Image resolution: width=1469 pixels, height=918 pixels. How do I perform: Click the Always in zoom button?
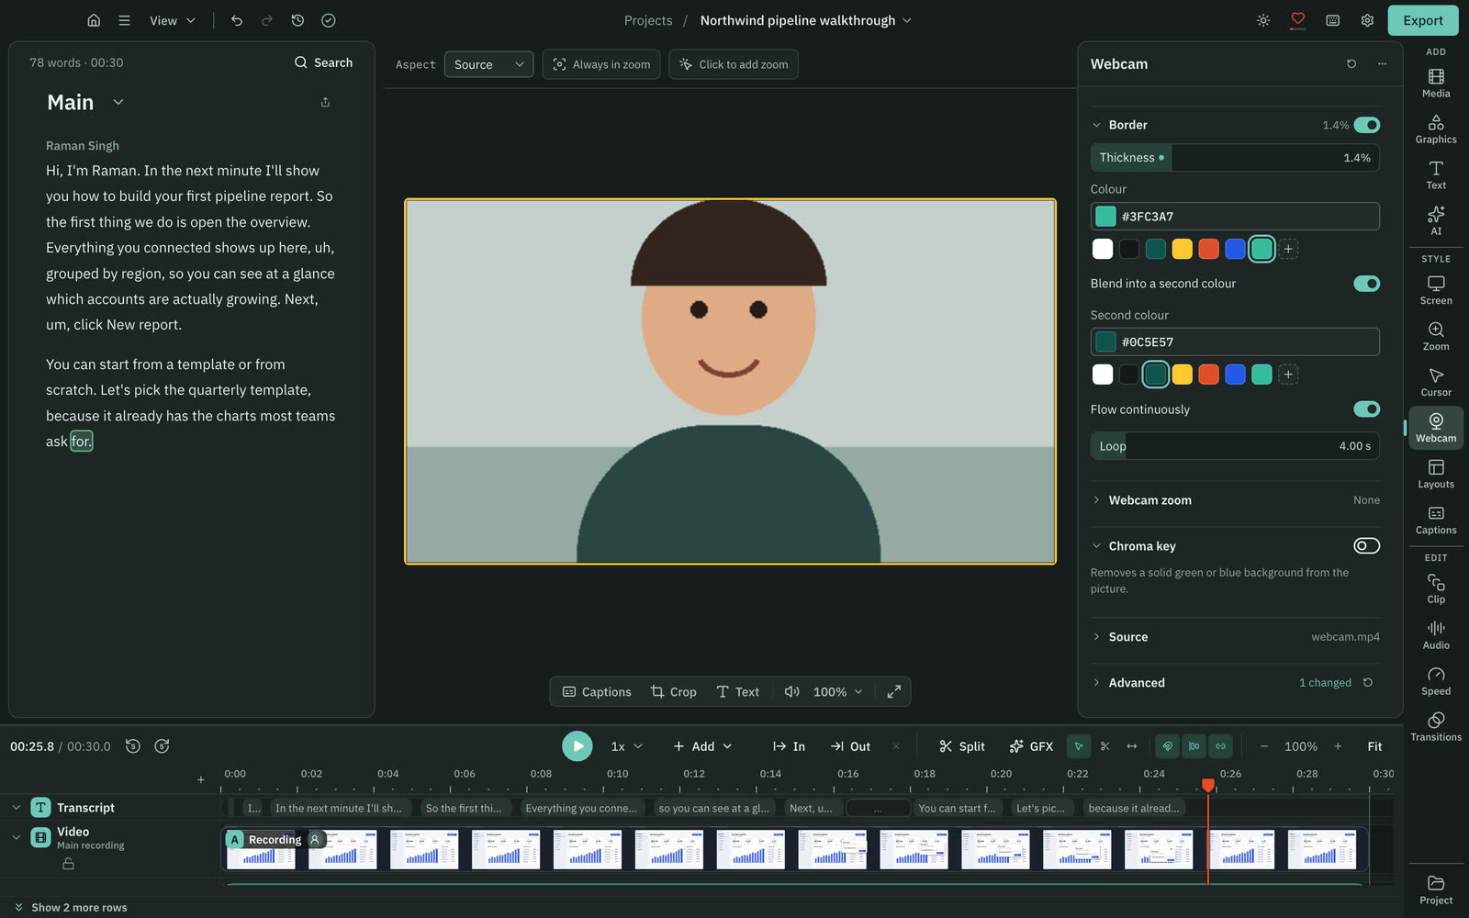(601, 64)
